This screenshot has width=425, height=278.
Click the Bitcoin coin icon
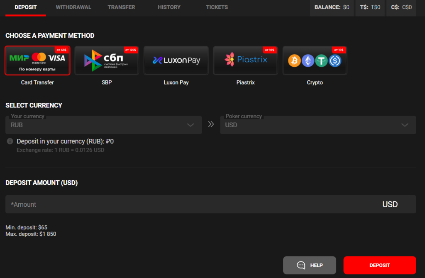click(294, 60)
